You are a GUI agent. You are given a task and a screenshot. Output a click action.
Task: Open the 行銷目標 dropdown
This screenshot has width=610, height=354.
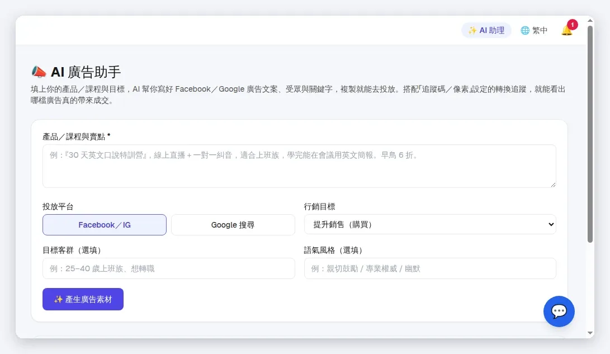pyautogui.click(x=430, y=224)
